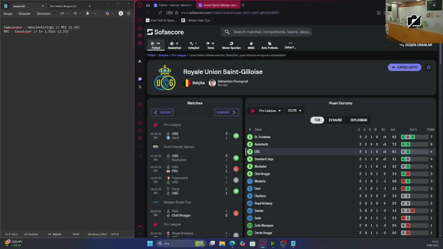Open the Opera split-screen icon
This screenshot has height=249, width=443.
pos(379,13)
